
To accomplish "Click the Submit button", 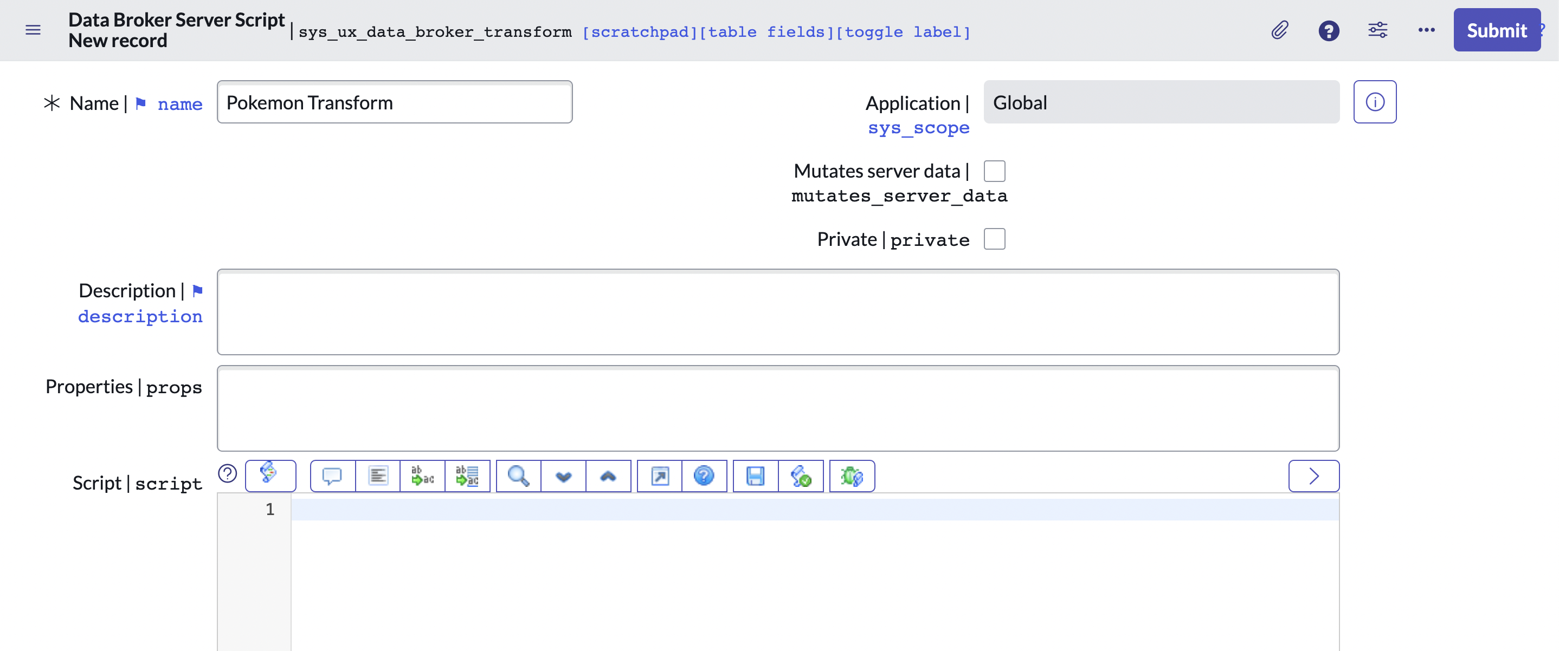I will (x=1496, y=30).
